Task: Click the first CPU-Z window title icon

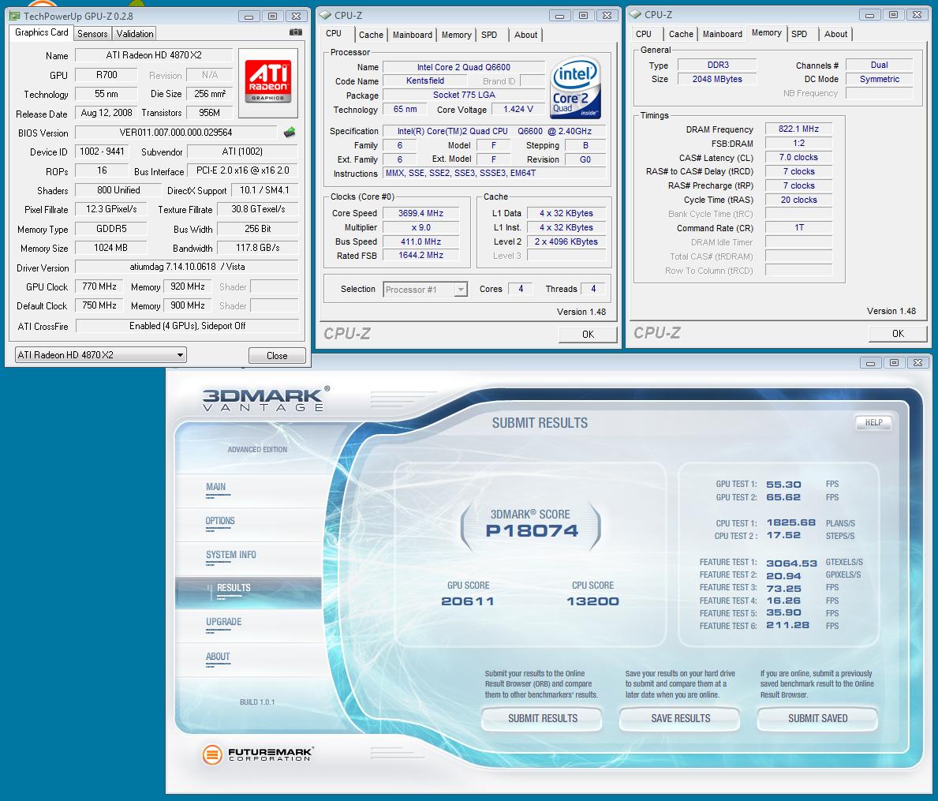Action: pyautogui.click(x=325, y=15)
